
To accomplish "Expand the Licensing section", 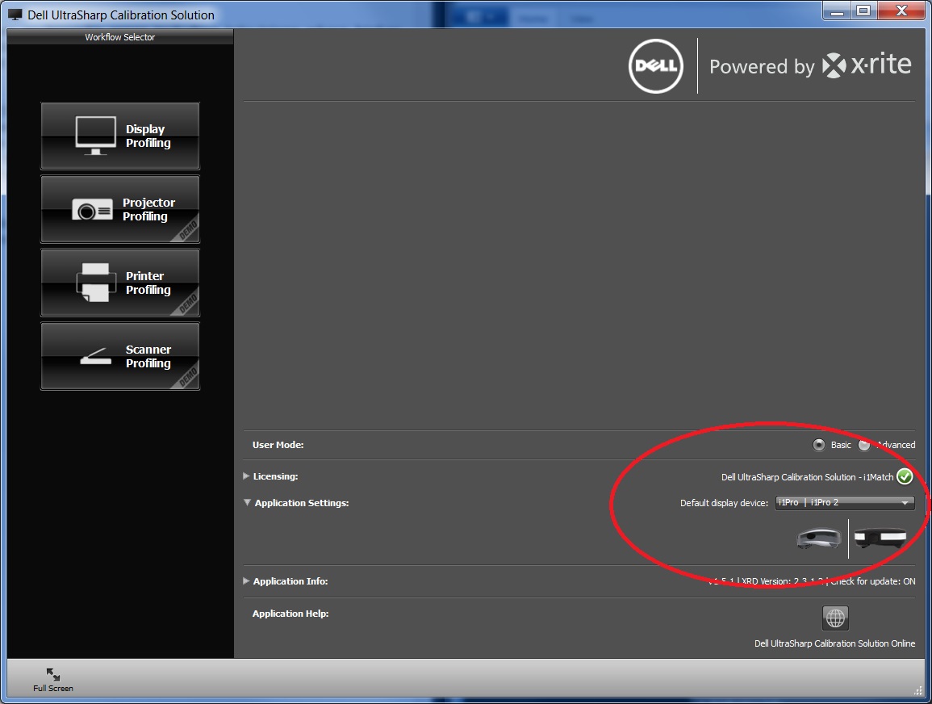I will pyautogui.click(x=247, y=476).
